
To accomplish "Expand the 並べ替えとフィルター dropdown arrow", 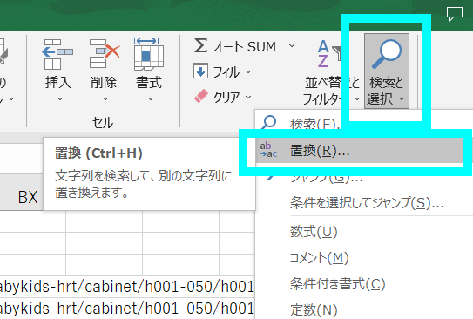I will [x=357, y=98].
